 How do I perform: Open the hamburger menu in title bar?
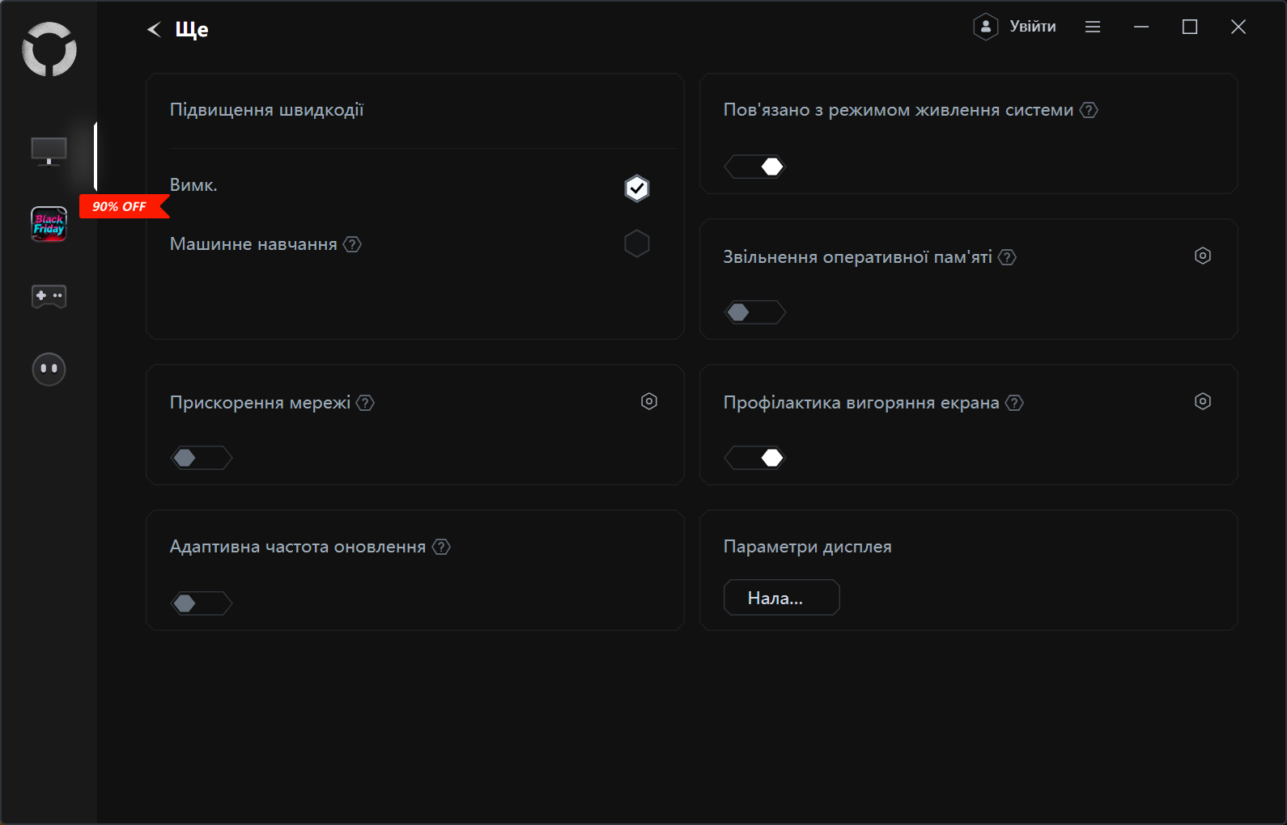tap(1093, 27)
